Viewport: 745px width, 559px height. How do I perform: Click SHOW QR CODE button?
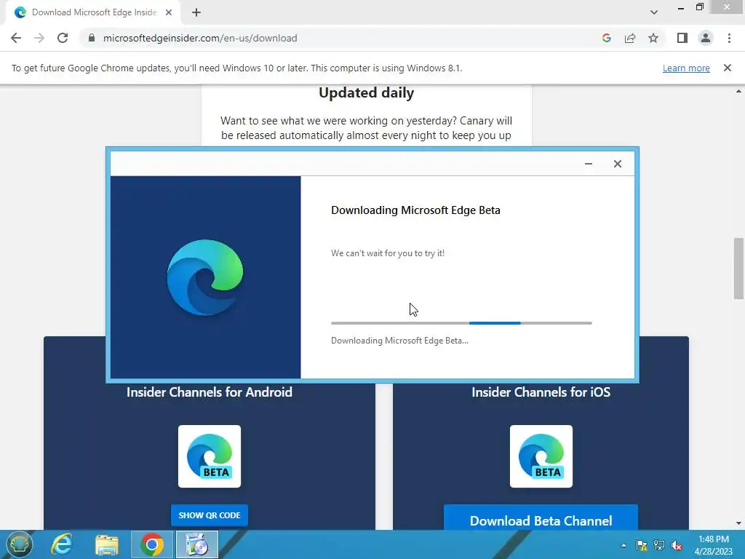click(210, 515)
